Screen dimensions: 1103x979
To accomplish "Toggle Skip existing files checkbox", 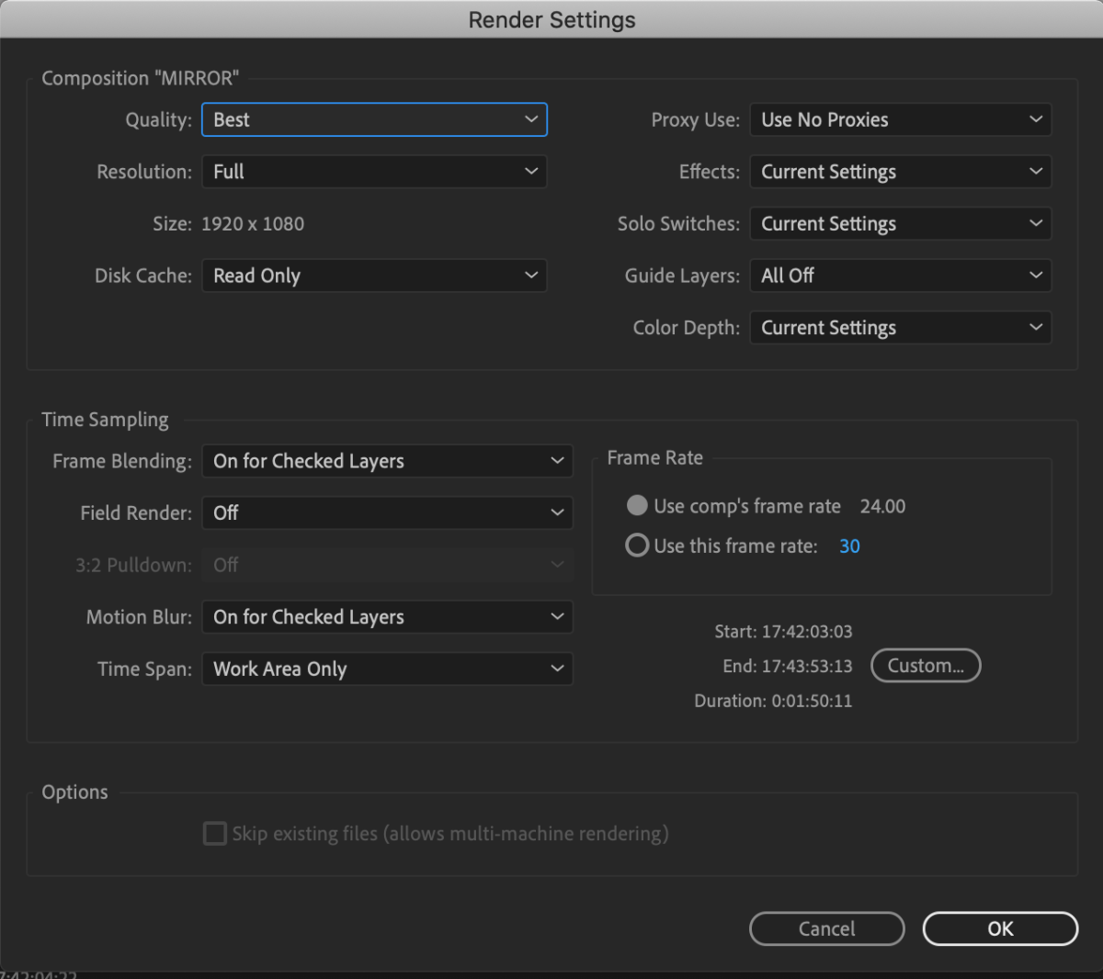I will (215, 834).
